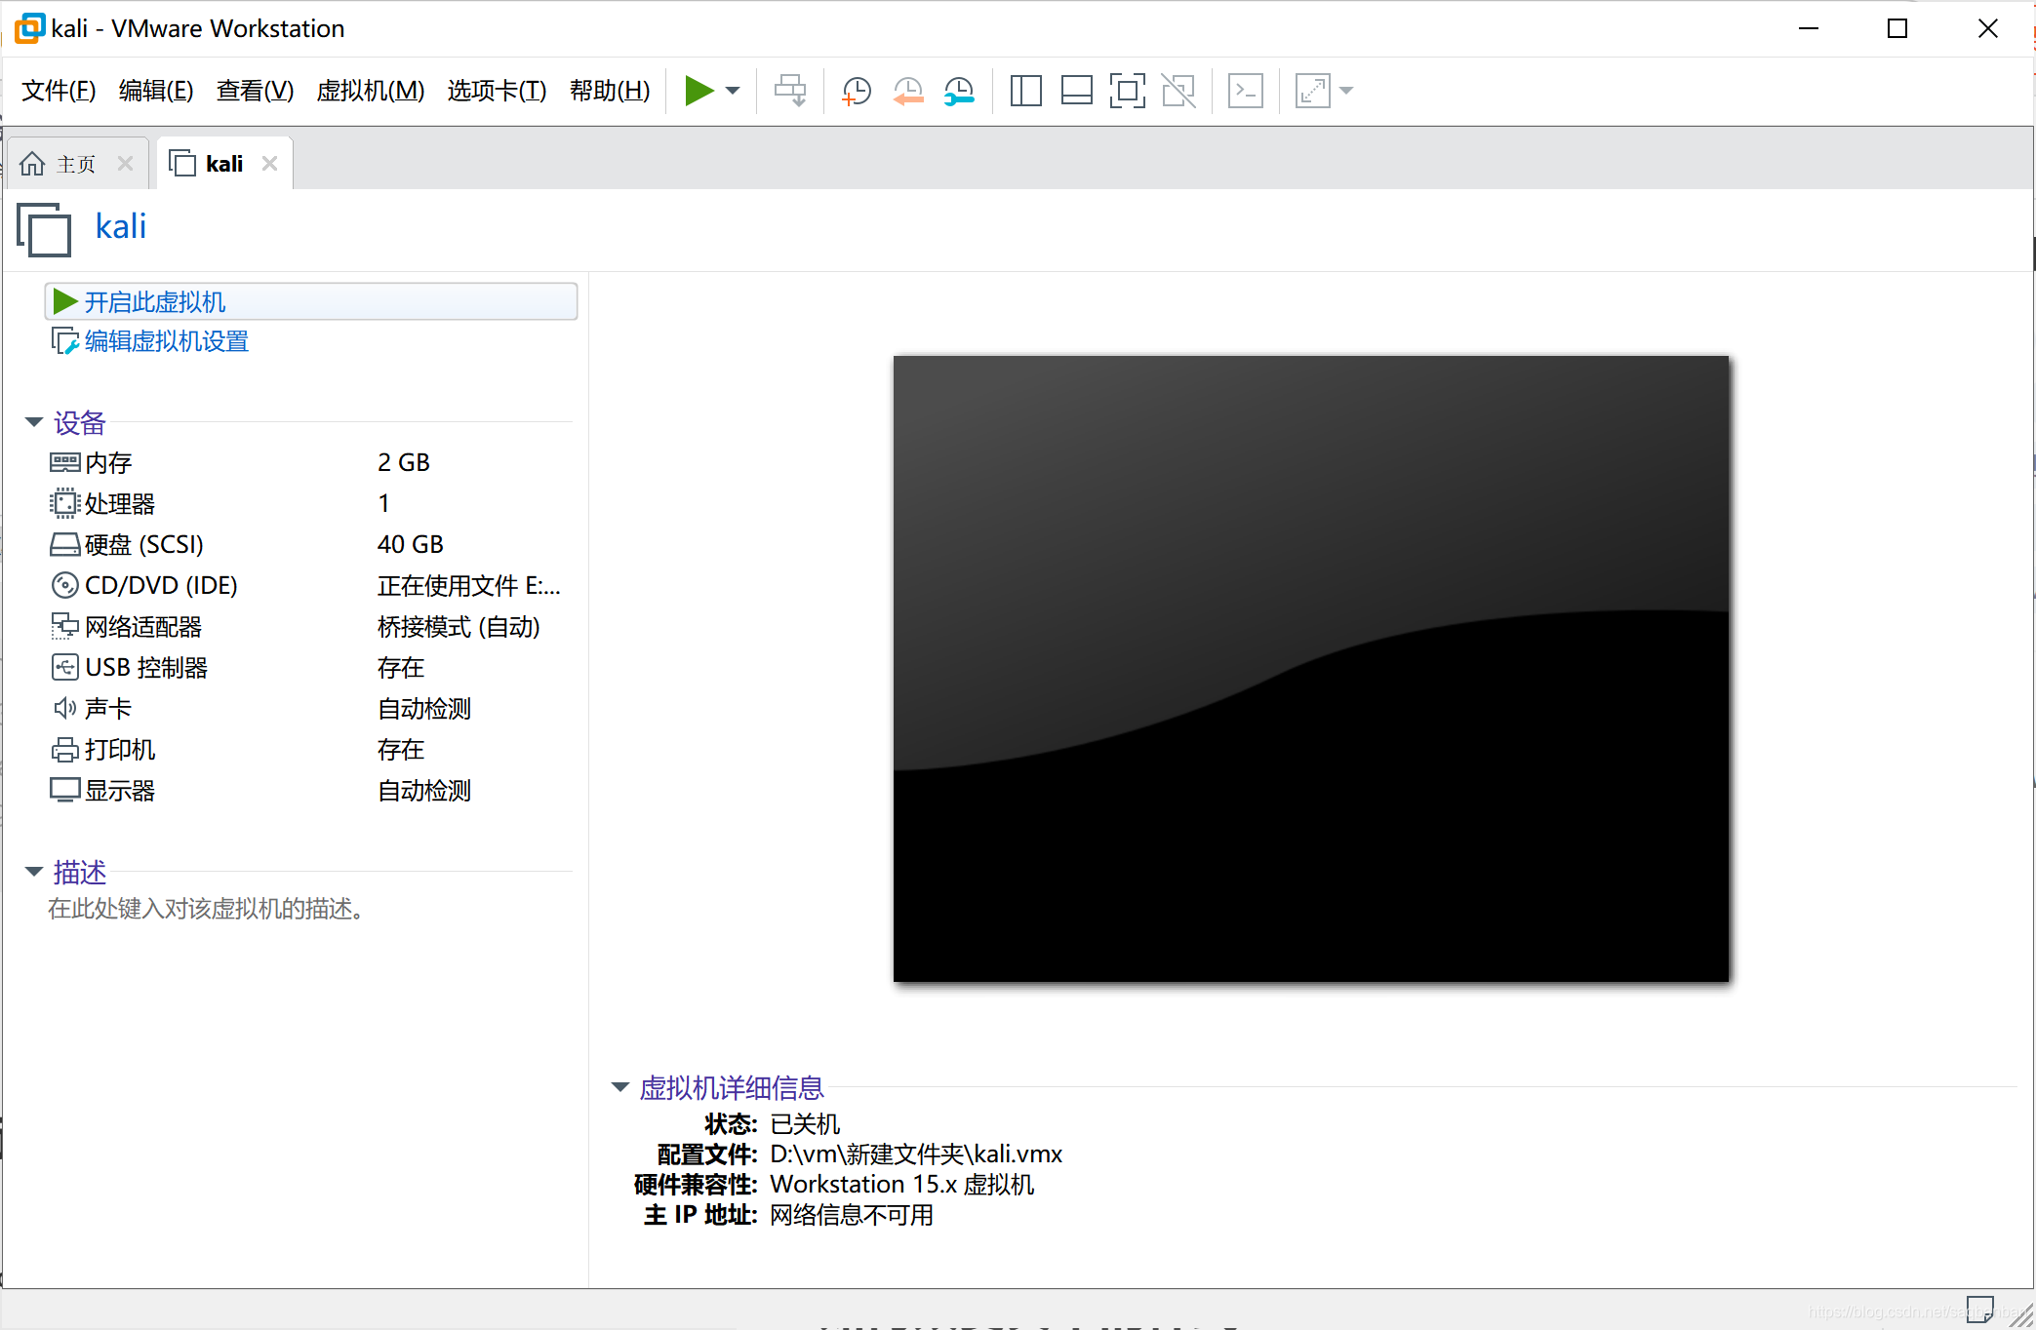Click the processor chip icon

[64, 503]
